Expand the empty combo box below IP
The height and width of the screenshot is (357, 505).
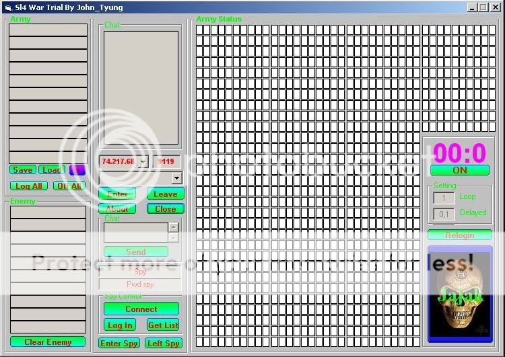[x=176, y=178]
